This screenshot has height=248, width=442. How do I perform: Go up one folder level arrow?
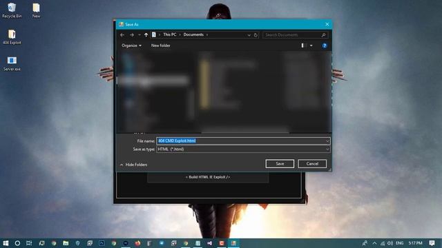(x=146, y=35)
